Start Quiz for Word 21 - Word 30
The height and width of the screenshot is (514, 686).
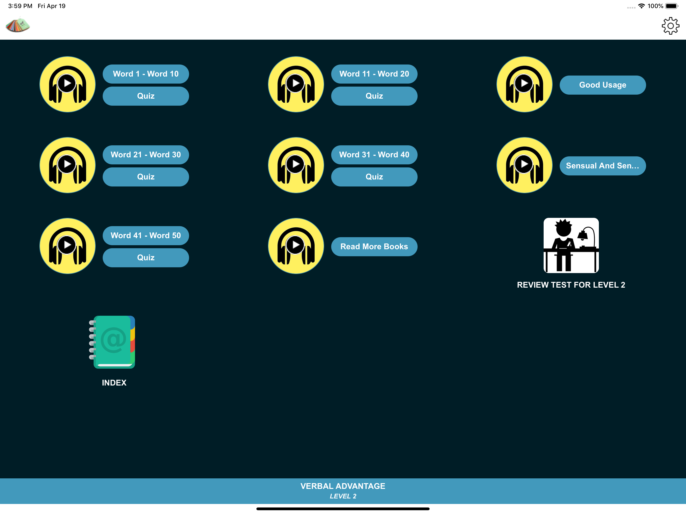tap(146, 177)
